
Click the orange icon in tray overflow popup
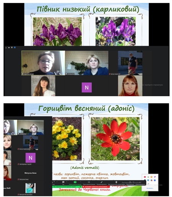tap(151, 177)
